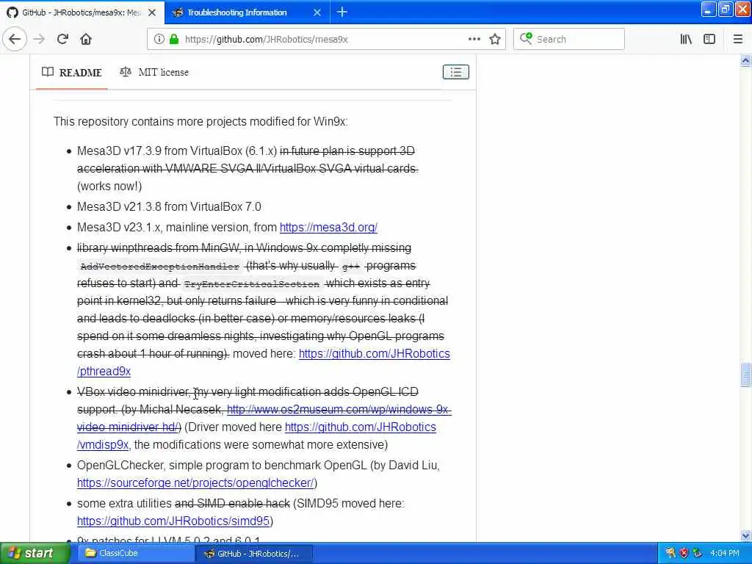The height and width of the screenshot is (564, 752).
Task: Open the Library icon in toolbar
Action: pyautogui.click(x=686, y=40)
